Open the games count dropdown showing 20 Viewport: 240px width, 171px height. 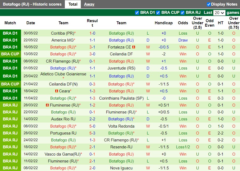[x=220, y=13]
